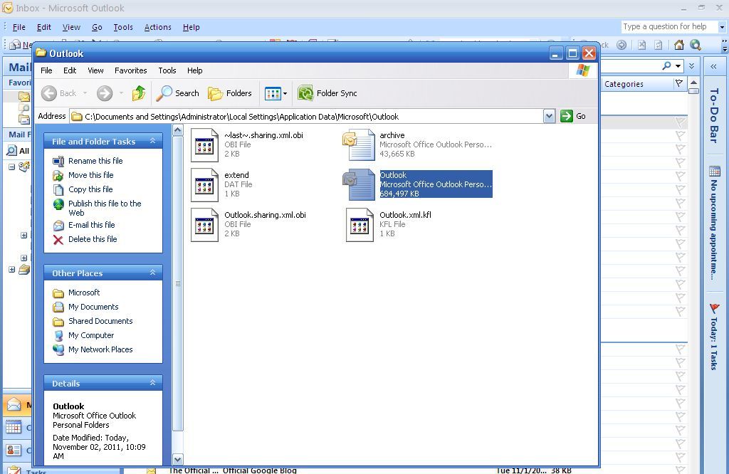Screen dimensions: 729x474
Task: Open Tools menu in Outlook folder window
Action: 167,70
